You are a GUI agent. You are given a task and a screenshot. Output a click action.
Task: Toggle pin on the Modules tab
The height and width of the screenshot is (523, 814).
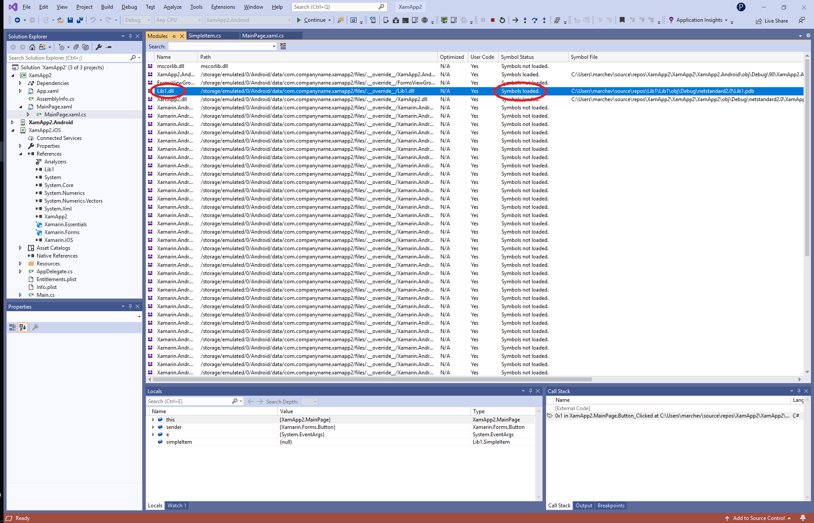(174, 36)
